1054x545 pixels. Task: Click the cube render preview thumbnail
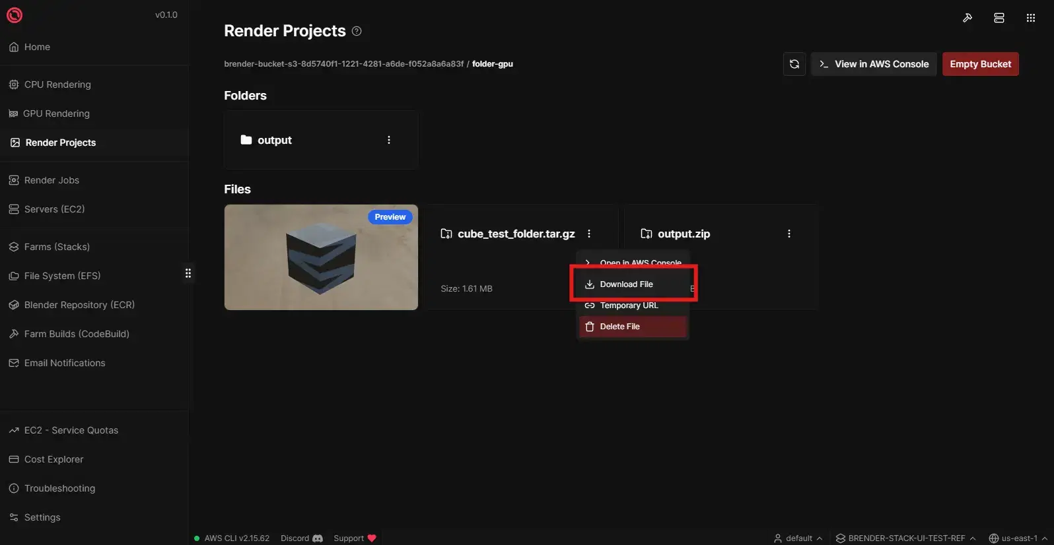click(321, 257)
